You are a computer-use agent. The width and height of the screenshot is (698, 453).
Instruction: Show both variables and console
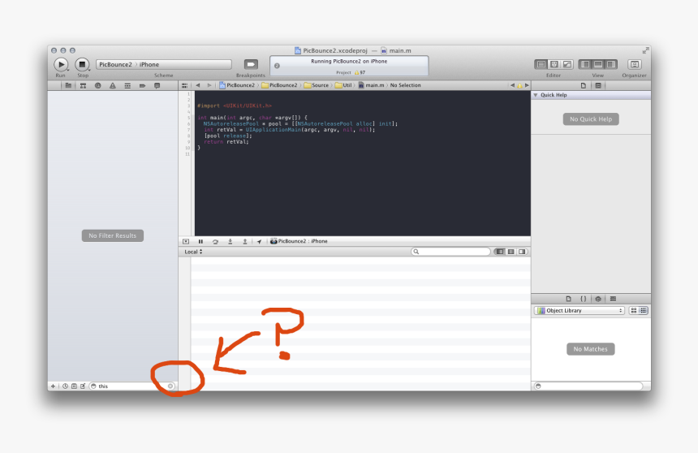(x=511, y=252)
